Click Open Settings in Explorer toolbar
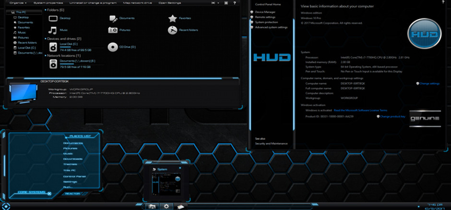 tap(170, 3)
